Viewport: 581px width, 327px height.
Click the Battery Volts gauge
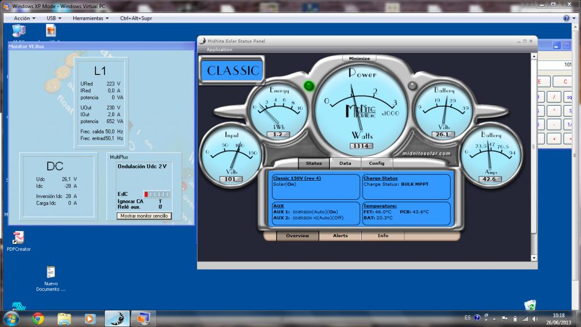(444, 110)
